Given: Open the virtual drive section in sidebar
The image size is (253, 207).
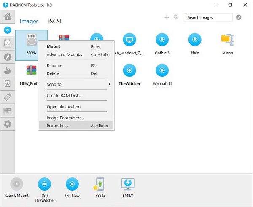Looking at the screenshot, I should coord(8,43).
